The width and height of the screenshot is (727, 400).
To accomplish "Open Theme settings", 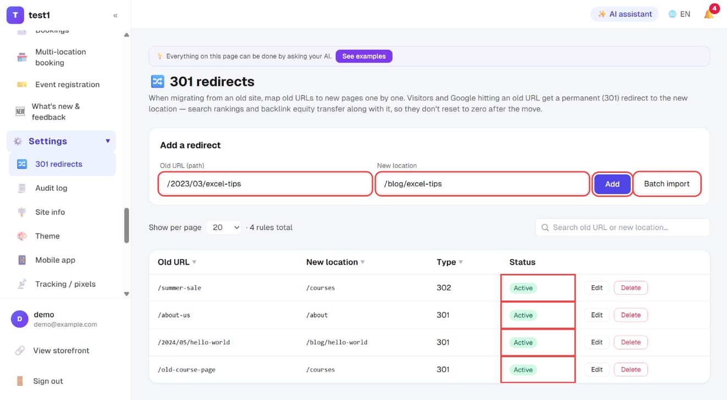I will click(62, 236).
